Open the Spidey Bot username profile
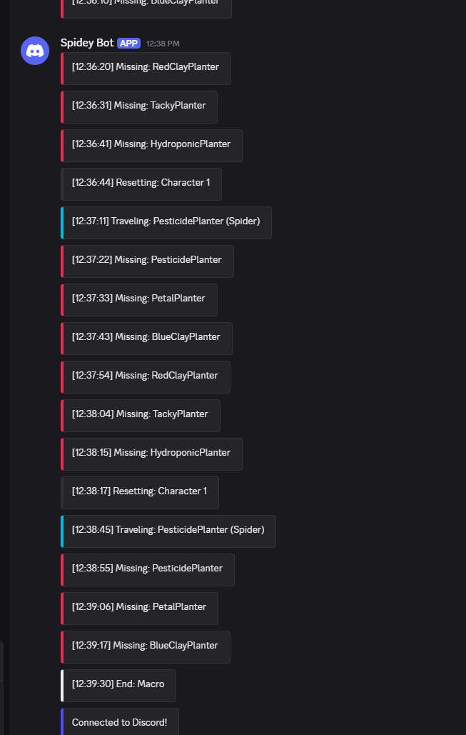Image resolution: width=466 pixels, height=735 pixels. [x=86, y=43]
